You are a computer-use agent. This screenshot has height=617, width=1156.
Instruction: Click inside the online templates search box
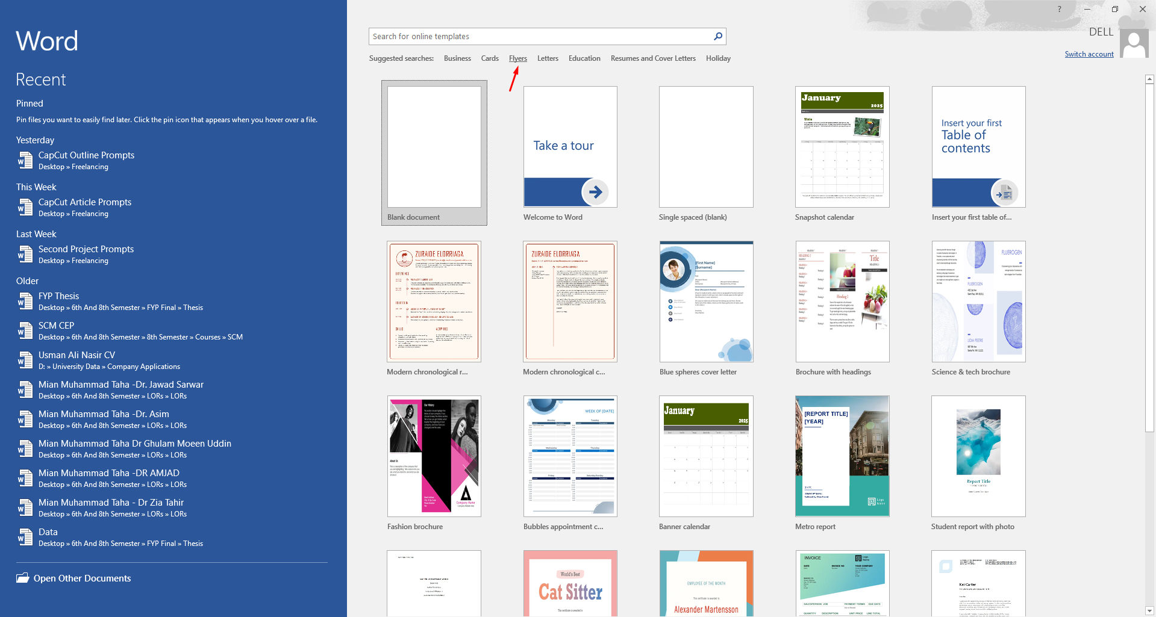coord(536,36)
